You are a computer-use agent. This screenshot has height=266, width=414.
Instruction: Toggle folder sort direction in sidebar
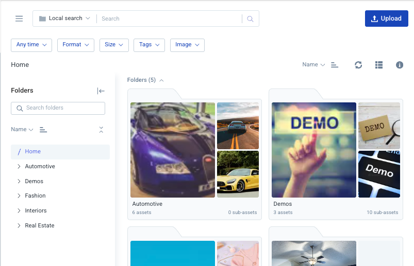coord(43,130)
